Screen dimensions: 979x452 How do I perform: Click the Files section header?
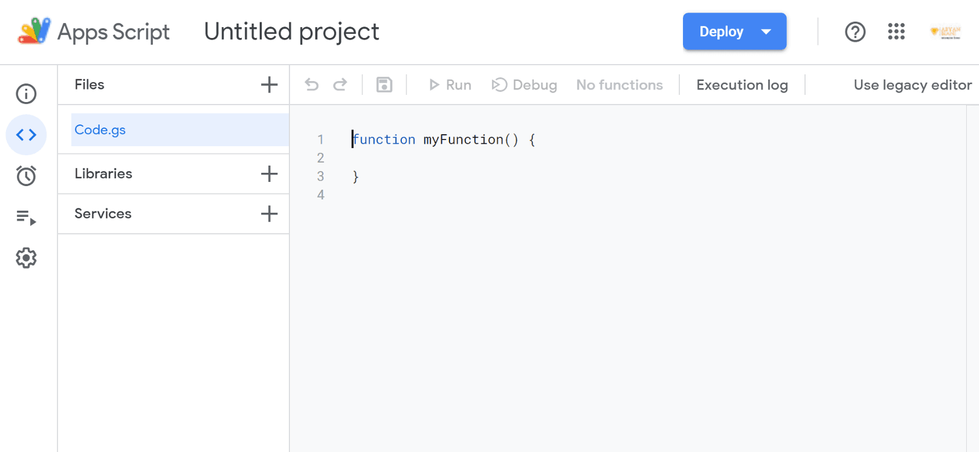[x=89, y=85]
